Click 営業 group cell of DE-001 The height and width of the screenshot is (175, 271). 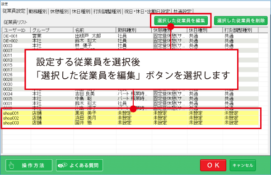pyautogui.click(x=37, y=36)
